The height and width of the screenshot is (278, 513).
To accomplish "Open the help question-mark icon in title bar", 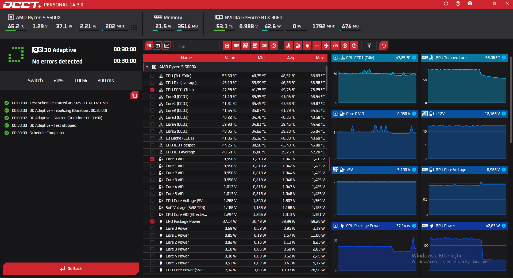I will pos(458,3).
